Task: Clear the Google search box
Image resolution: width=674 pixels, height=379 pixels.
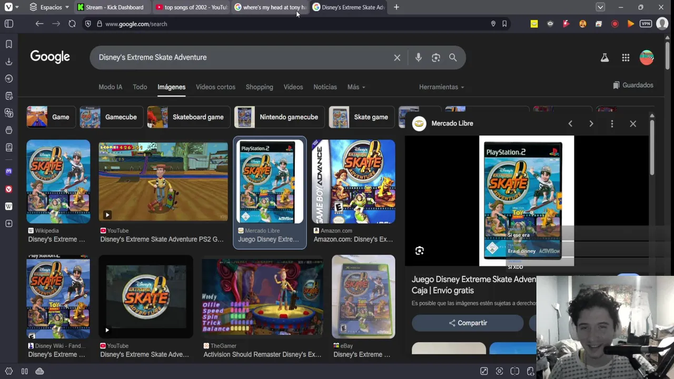Action: [397, 57]
